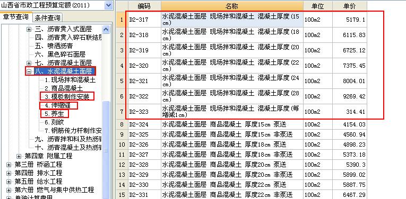The height and width of the screenshot is (199, 406).
Task: Select 7.钢筋传力杆制作安装 tree item
Action: tap(73, 131)
